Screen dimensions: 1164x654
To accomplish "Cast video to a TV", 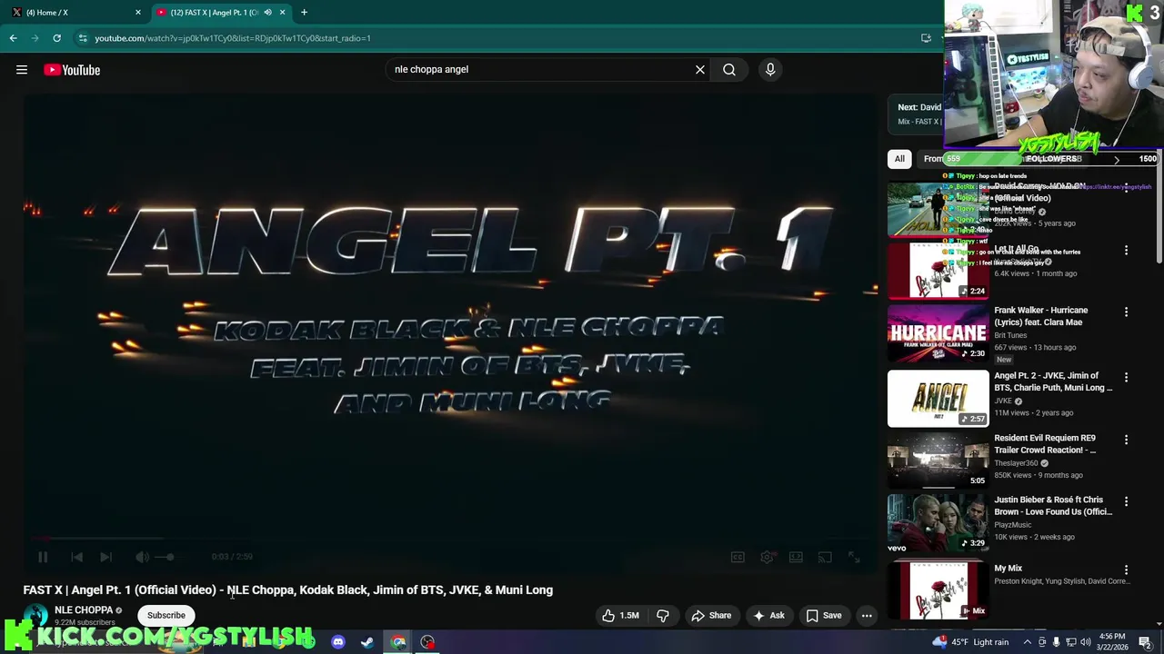I will coord(825,557).
